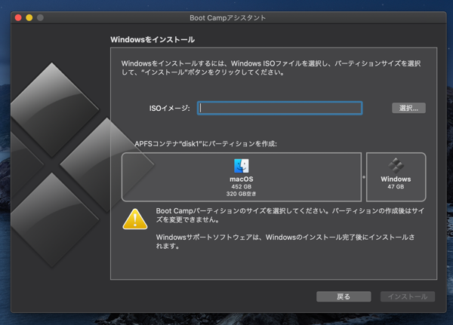Click the Boot Campアシスタント window title
This screenshot has width=453, height=325.
click(228, 18)
